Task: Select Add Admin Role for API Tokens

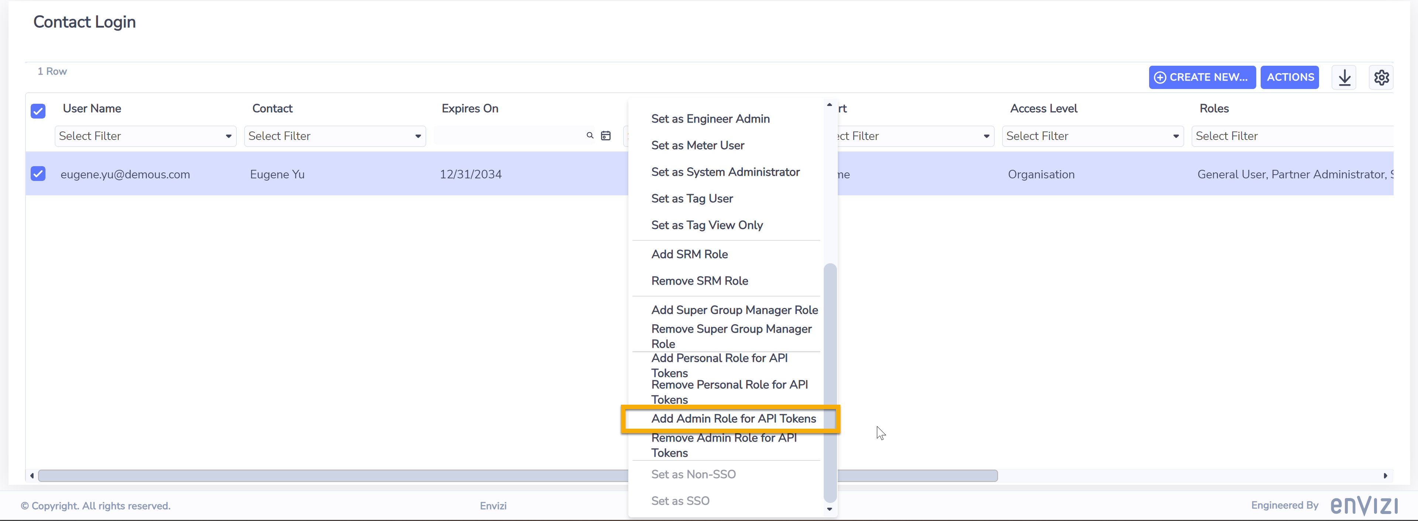Action: click(x=733, y=419)
